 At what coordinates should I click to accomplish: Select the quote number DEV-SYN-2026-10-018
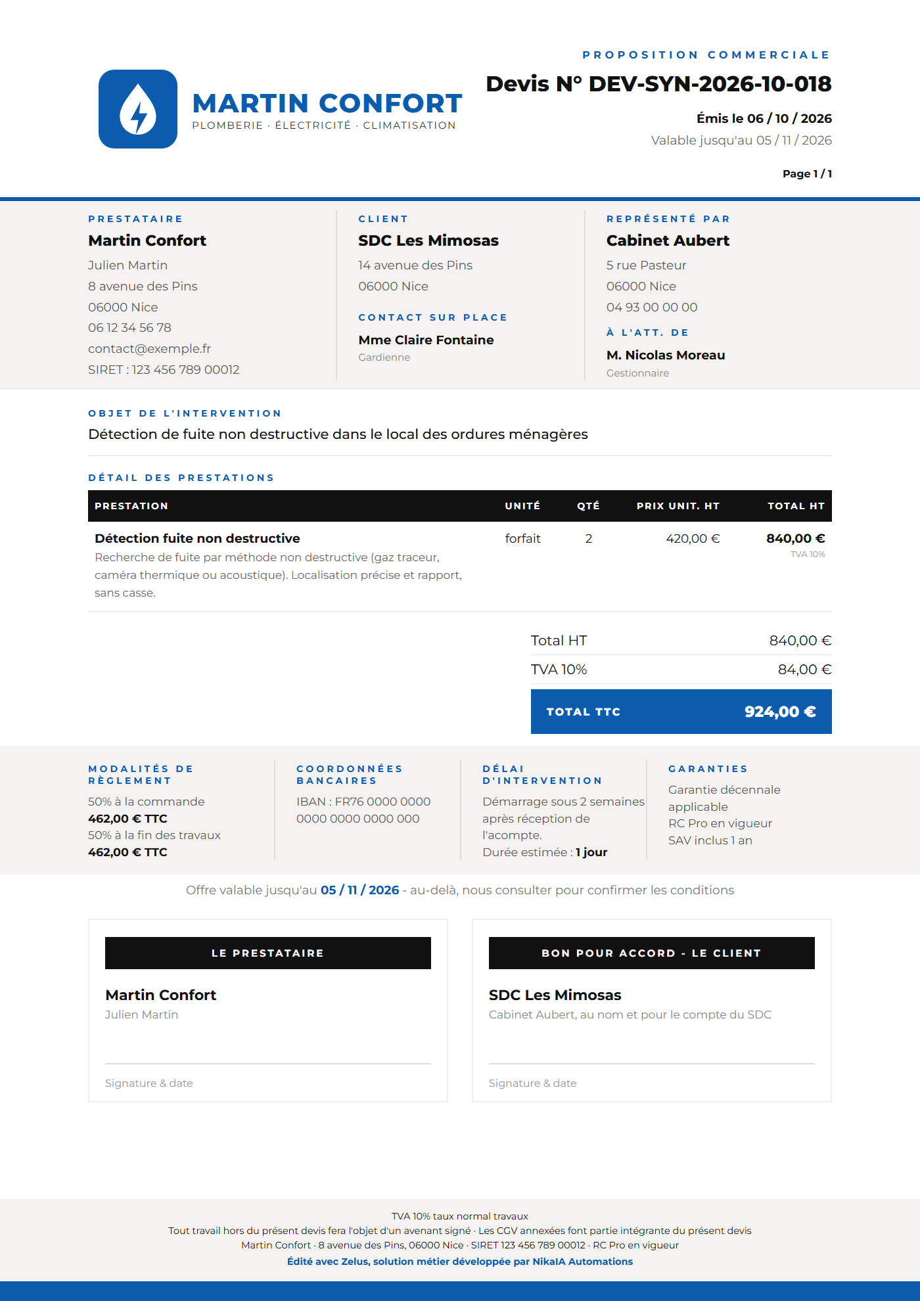[710, 84]
